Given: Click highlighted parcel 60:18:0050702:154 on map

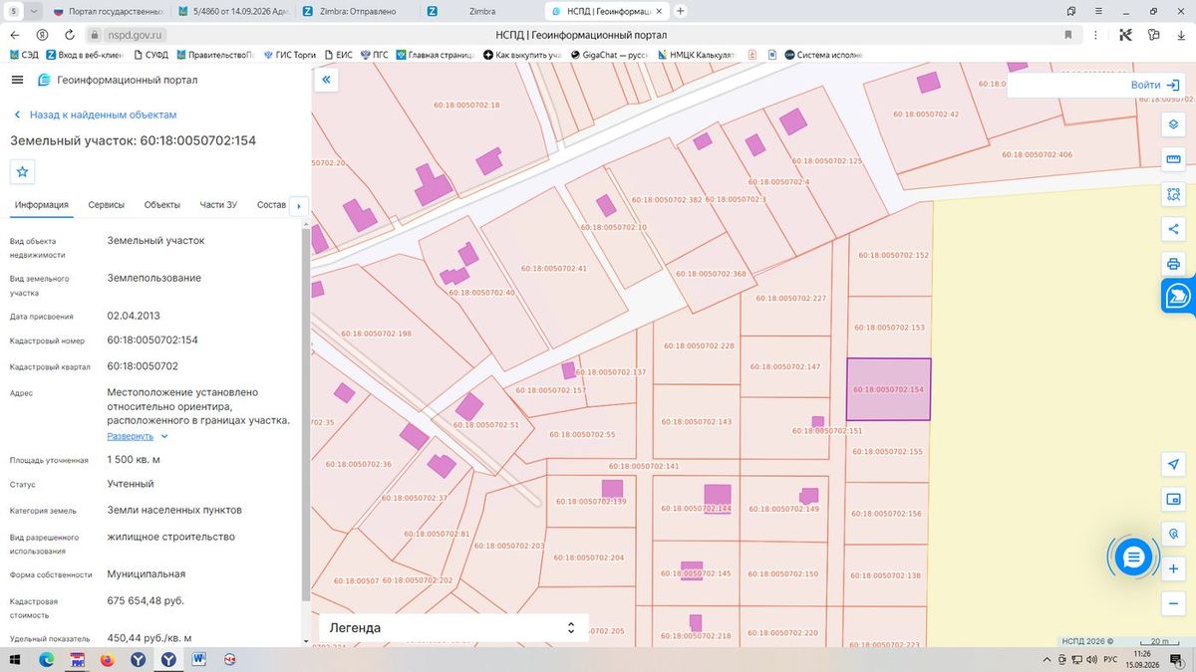Looking at the screenshot, I should click(889, 389).
